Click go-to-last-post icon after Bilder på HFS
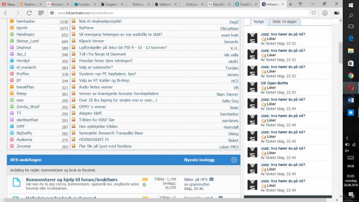Image resolution: width=359 pixels, height=202 pixels. (x=211, y=180)
